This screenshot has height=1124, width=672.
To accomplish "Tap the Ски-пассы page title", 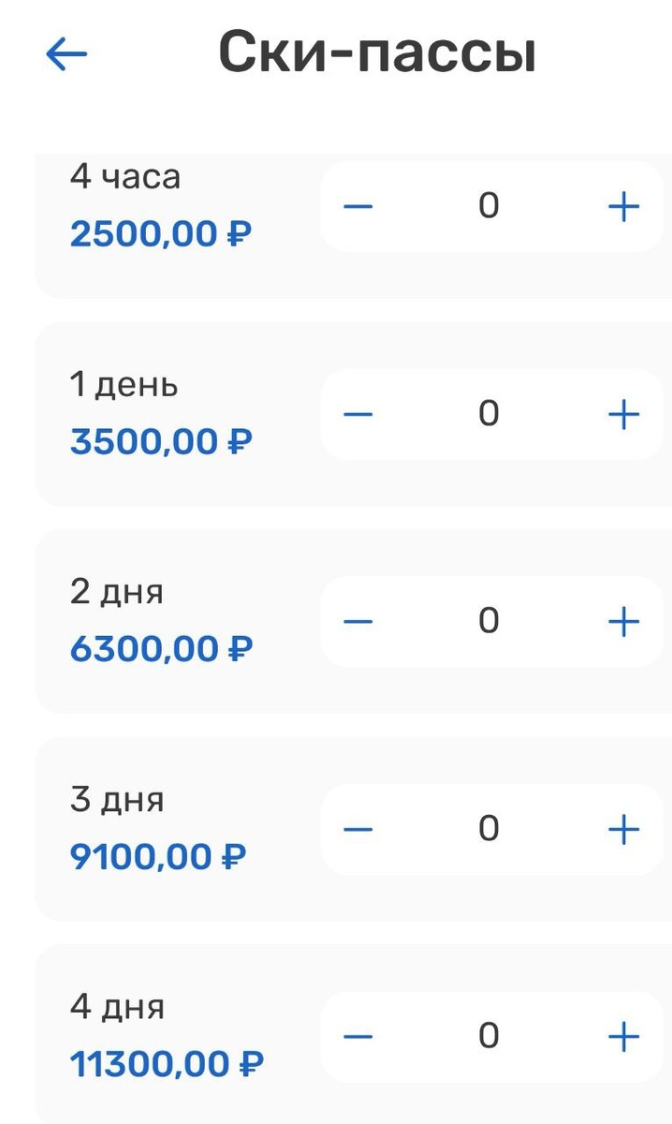I will tap(376, 53).
